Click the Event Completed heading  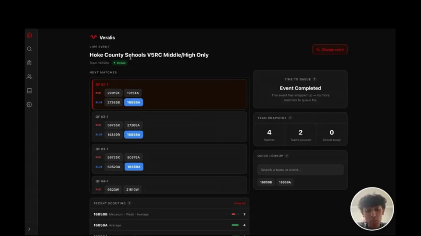(300, 88)
